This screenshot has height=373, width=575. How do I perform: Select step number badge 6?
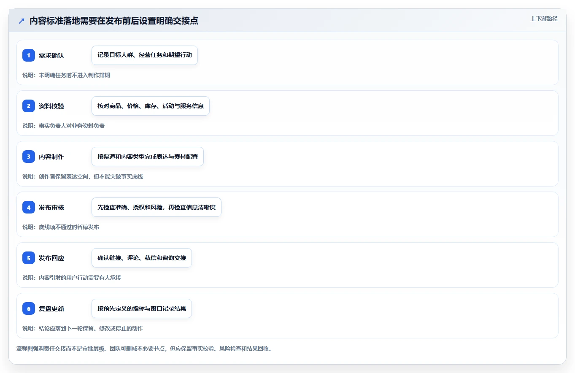(x=29, y=308)
